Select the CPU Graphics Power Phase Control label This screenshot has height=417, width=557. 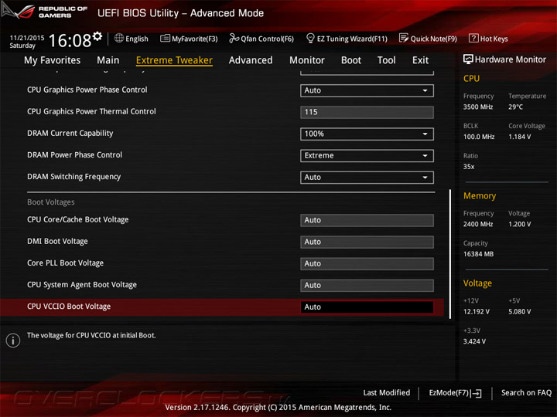[x=87, y=90]
